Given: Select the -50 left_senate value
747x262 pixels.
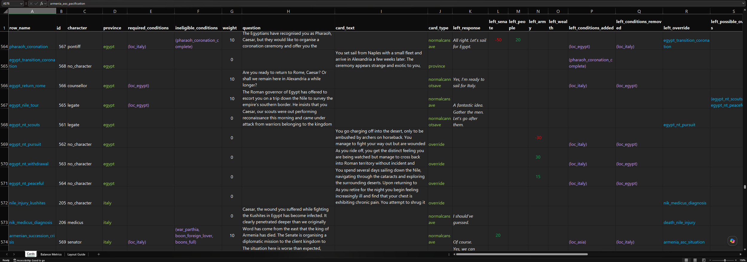Looking at the screenshot, I should pyautogui.click(x=498, y=40).
